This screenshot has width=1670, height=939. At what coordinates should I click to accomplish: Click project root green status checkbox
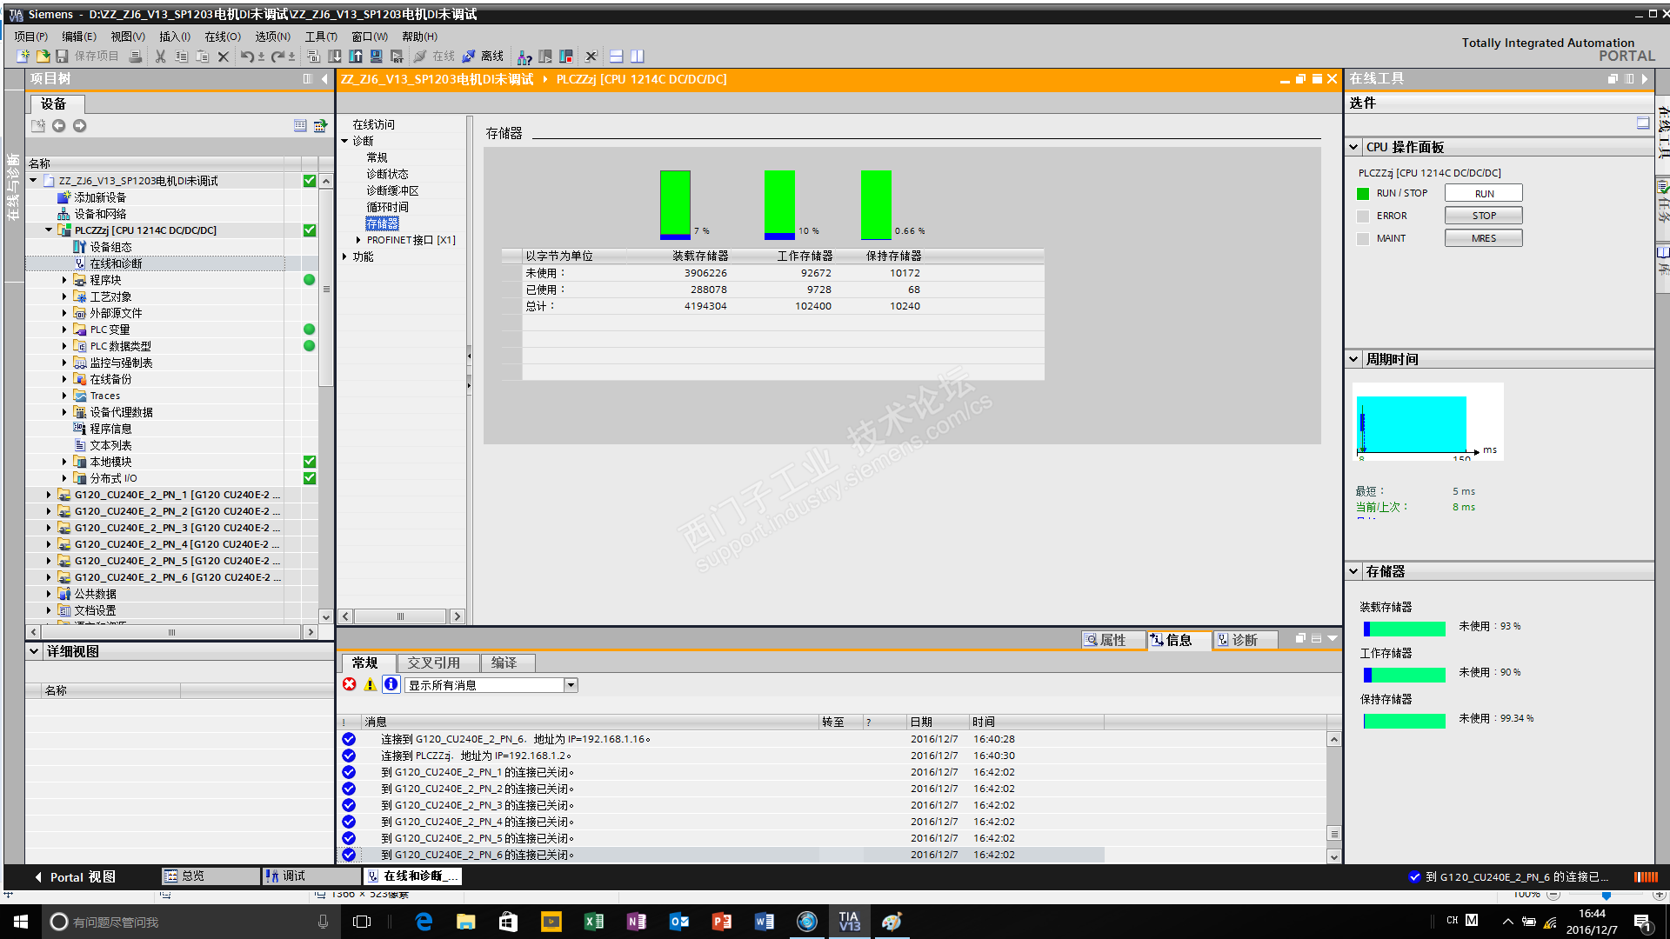(x=309, y=181)
